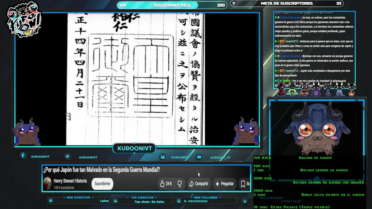Click the KUROONIVT label beside Twitter icon
The height and width of the screenshot is (209, 372).
88,157
